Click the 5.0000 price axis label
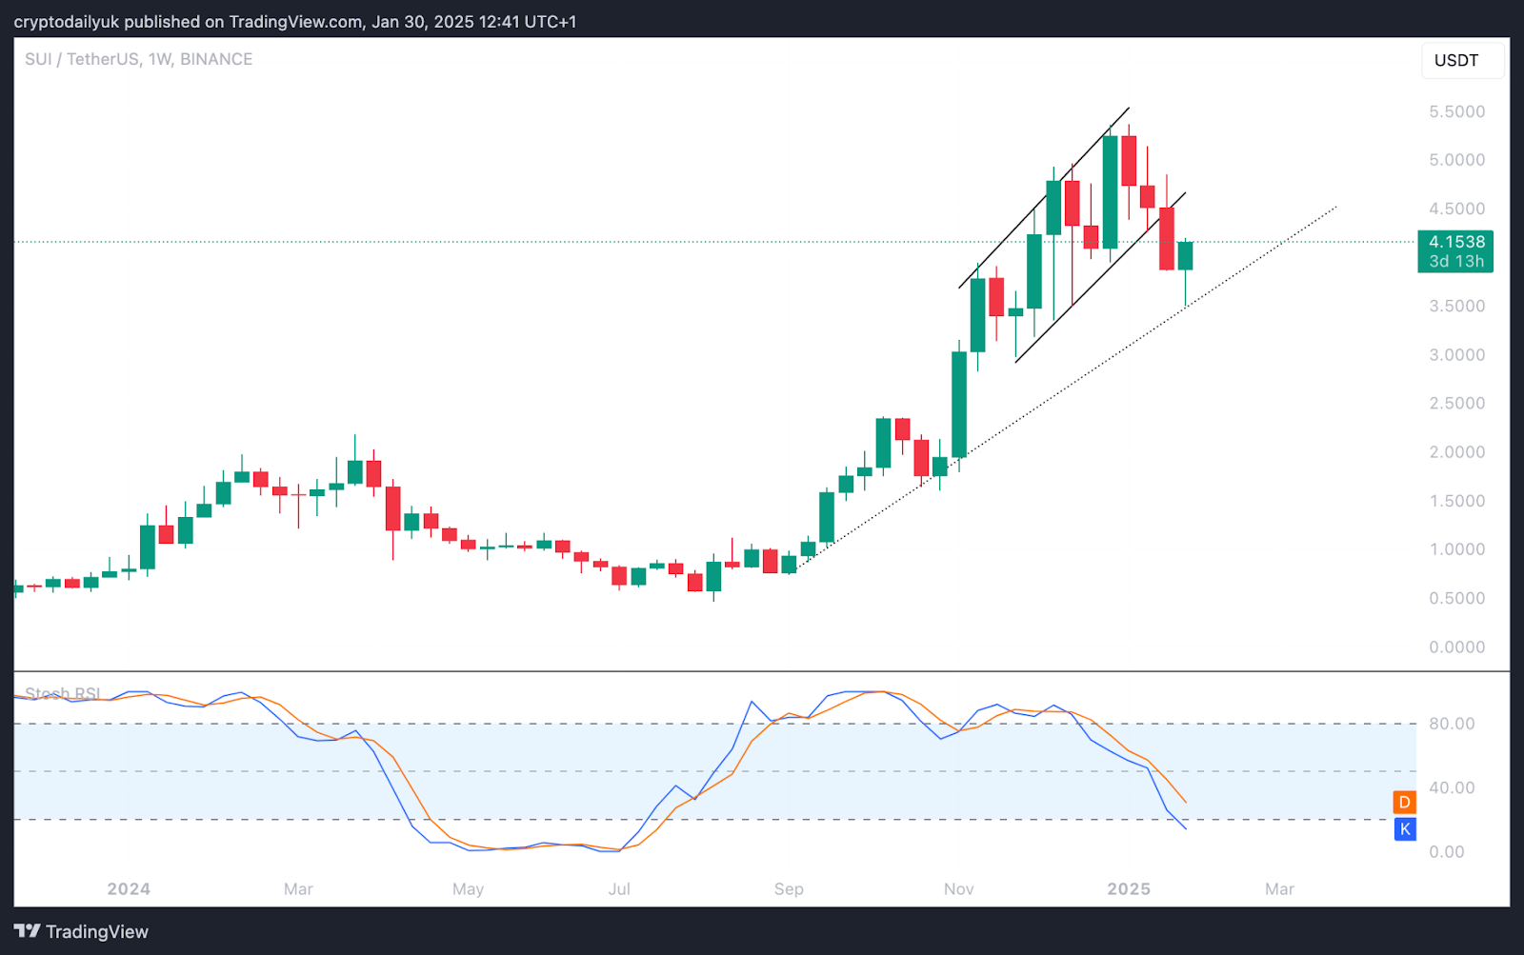 coord(1456,160)
